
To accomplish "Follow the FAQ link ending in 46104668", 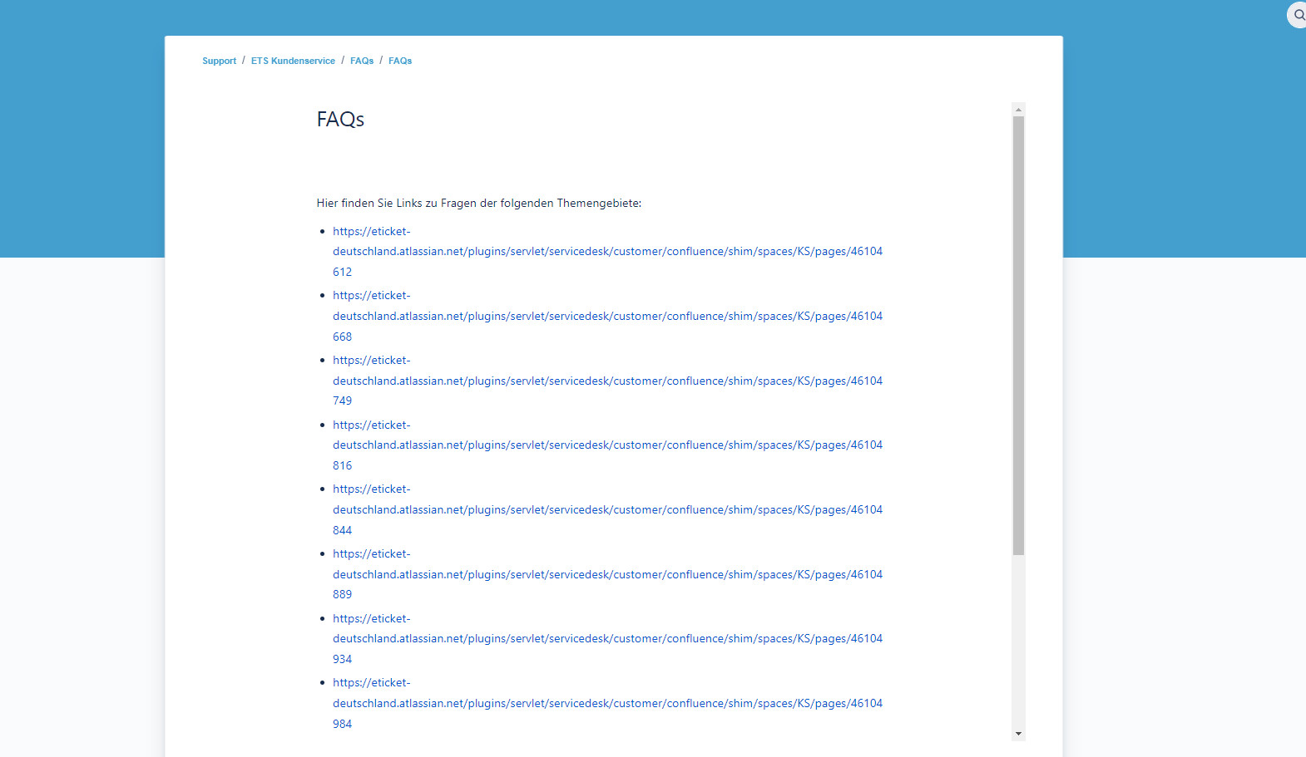I will click(607, 316).
